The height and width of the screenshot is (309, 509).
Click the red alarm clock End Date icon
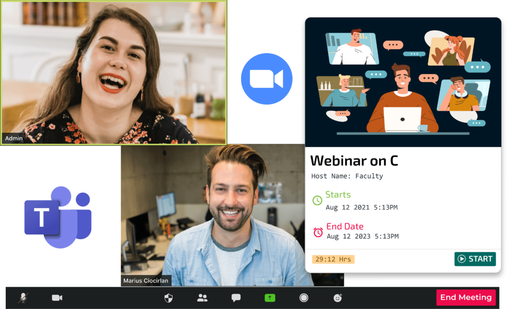coord(318,232)
